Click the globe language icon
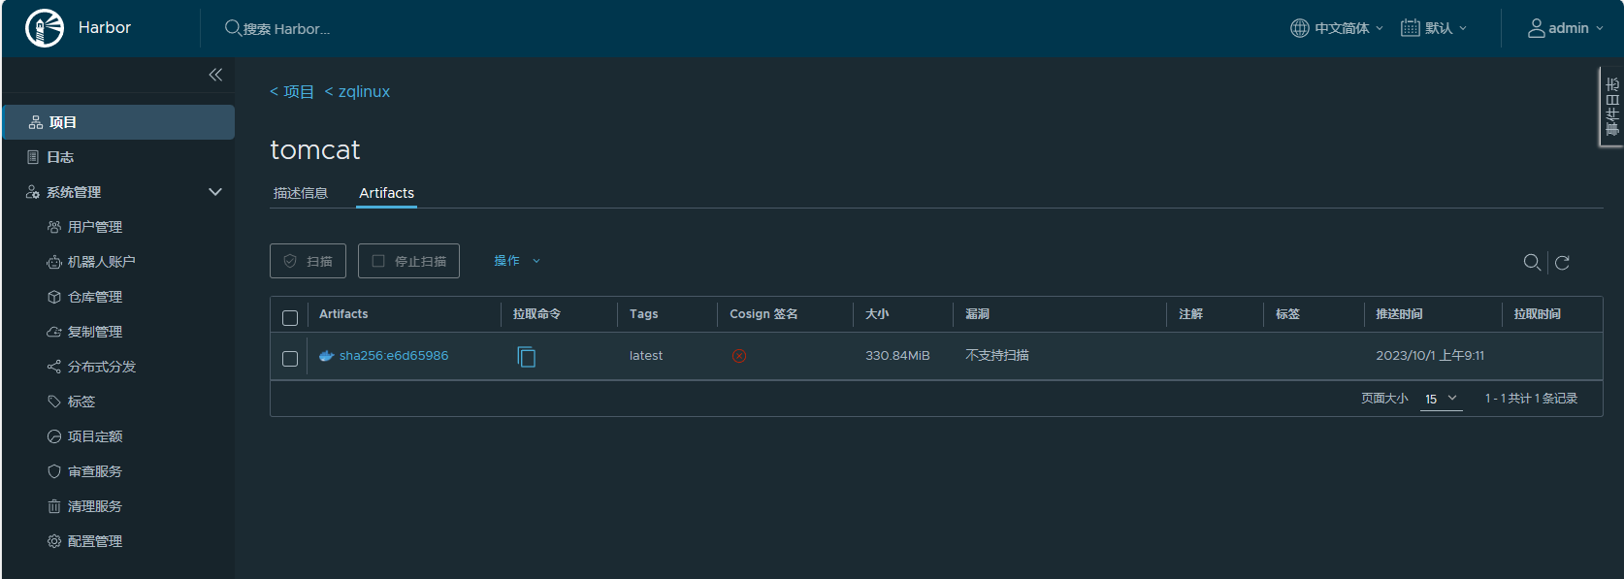This screenshot has width=1624, height=579. click(x=1299, y=28)
